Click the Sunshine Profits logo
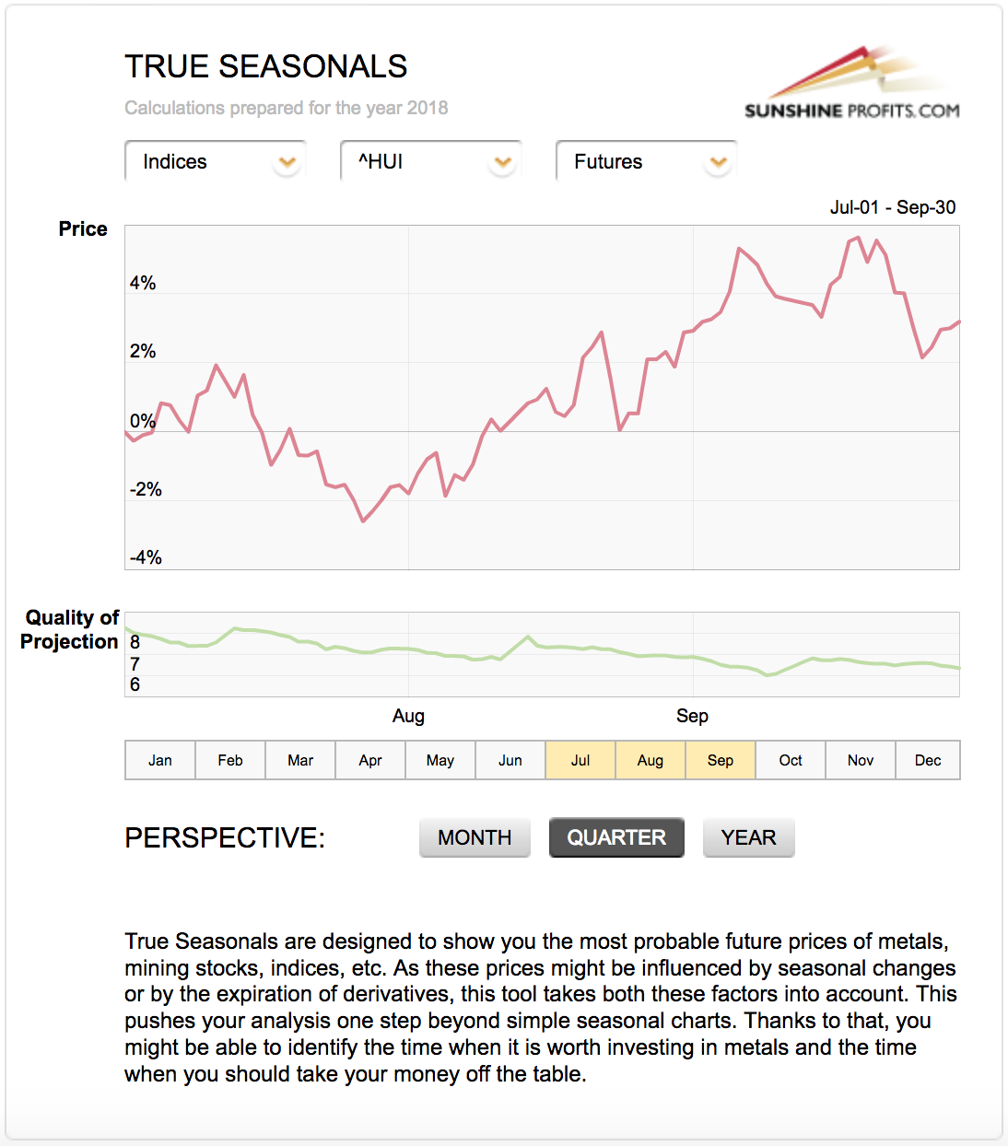Viewport: 1008px width, 1146px height. 851,84
